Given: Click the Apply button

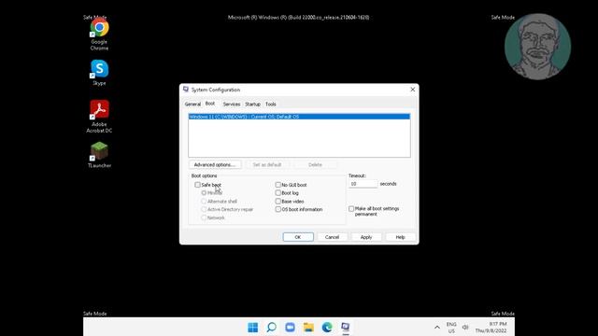Looking at the screenshot, I should point(366,237).
